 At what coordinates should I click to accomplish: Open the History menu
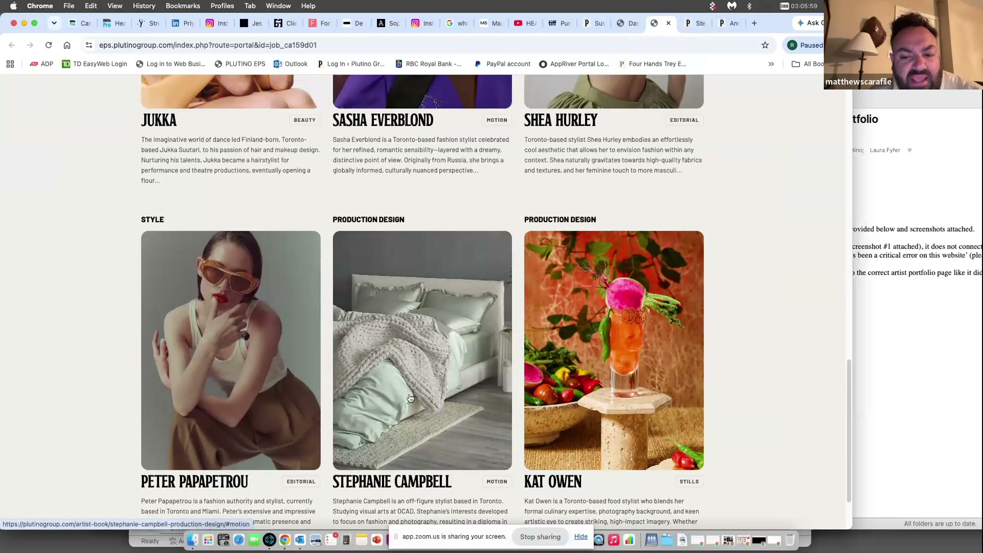144,6
